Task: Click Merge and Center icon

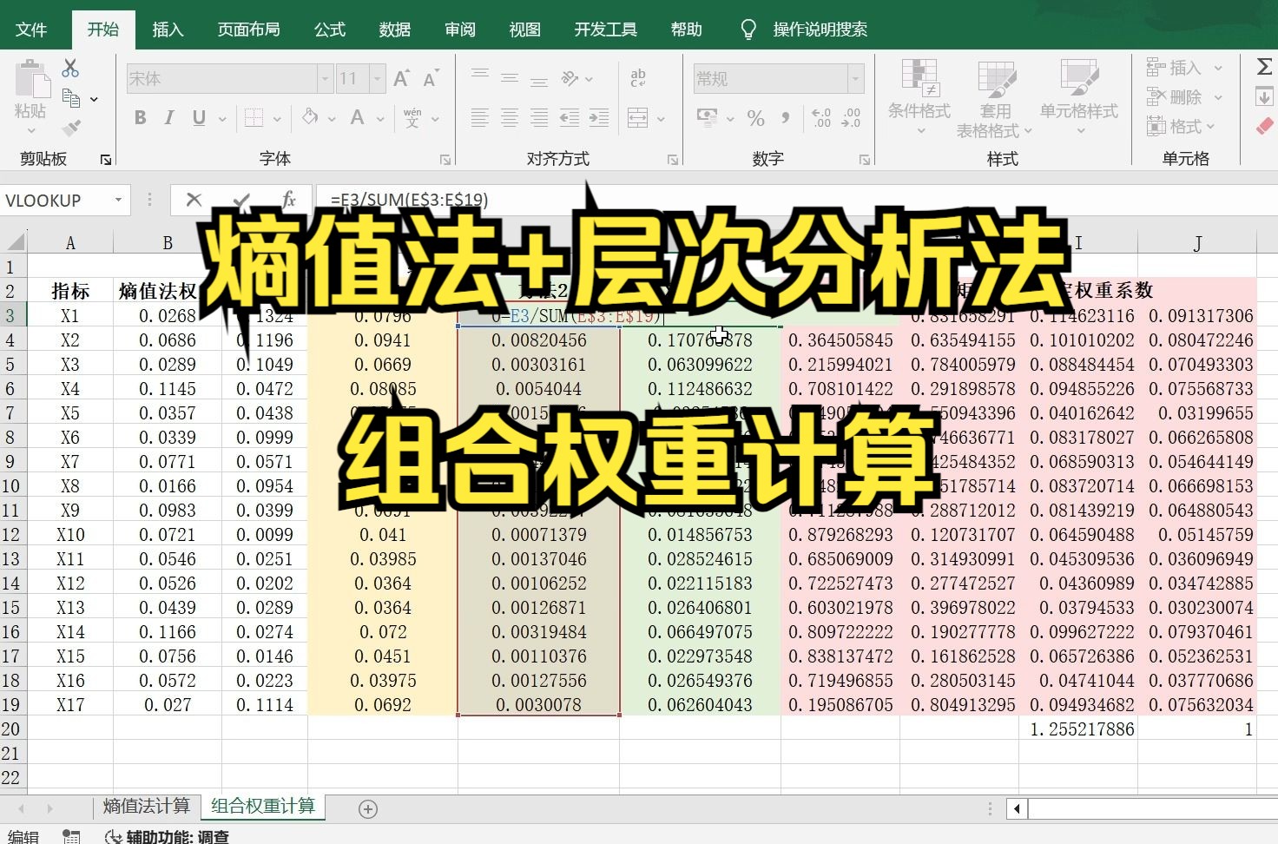Action: pyautogui.click(x=638, y=117)
